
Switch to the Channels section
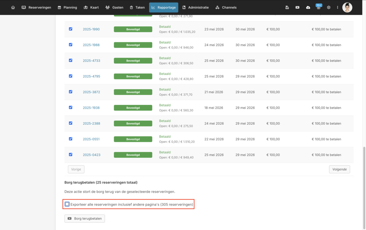point(226,7)
